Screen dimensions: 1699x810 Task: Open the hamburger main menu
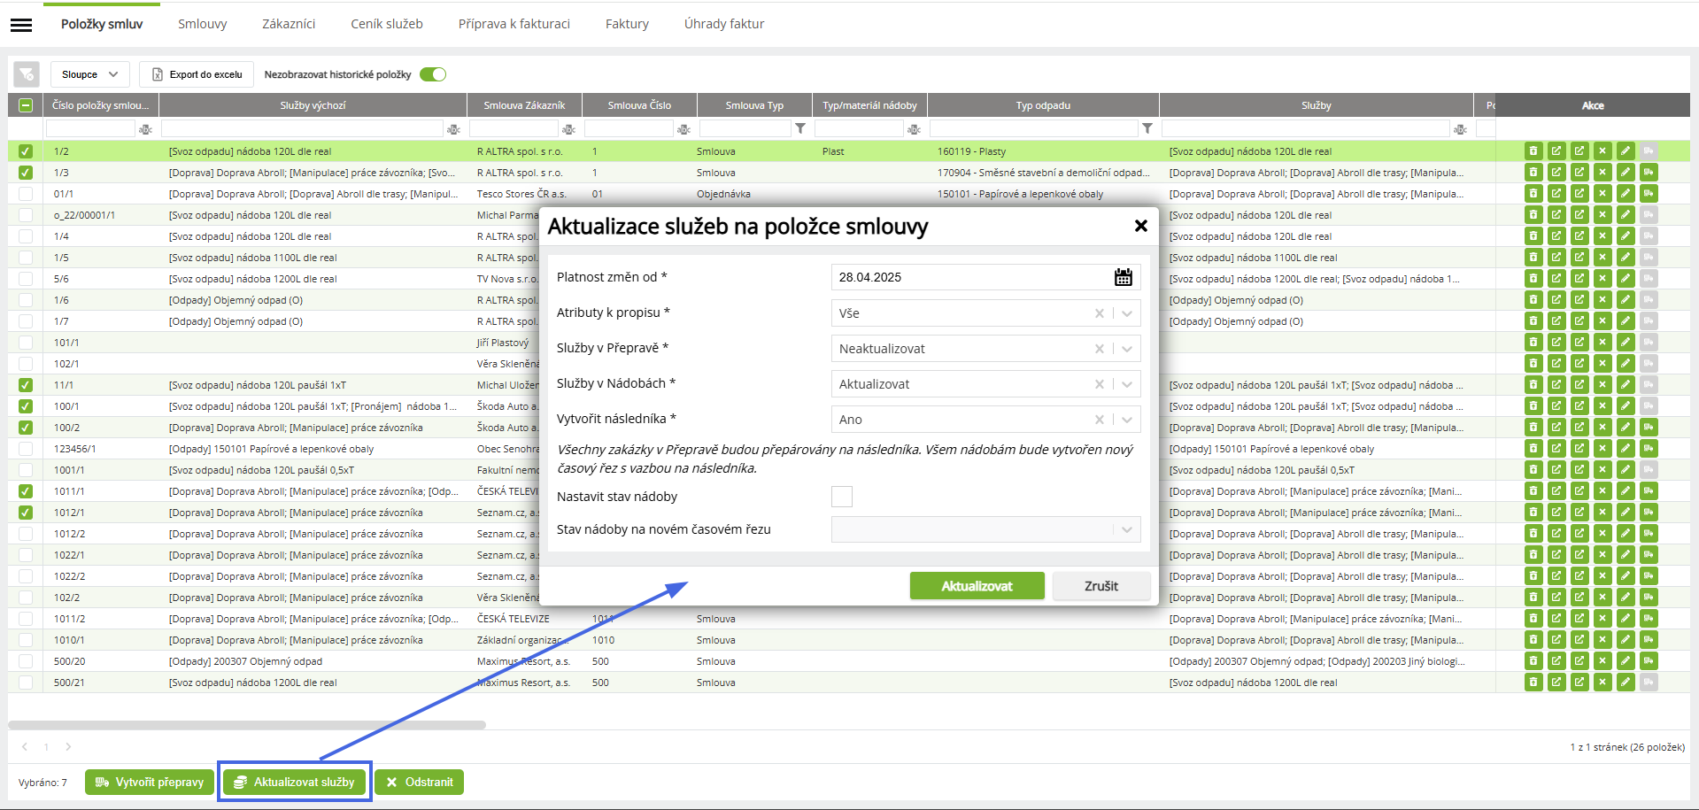(21, 25)
